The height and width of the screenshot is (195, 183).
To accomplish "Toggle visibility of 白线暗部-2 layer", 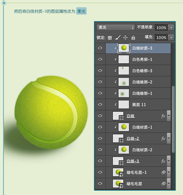I will click(x=100, y=82).
